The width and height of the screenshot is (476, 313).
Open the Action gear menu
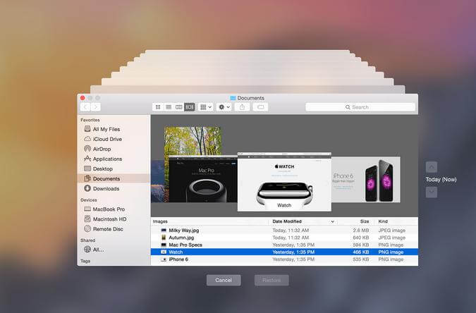tap(224, 107)
